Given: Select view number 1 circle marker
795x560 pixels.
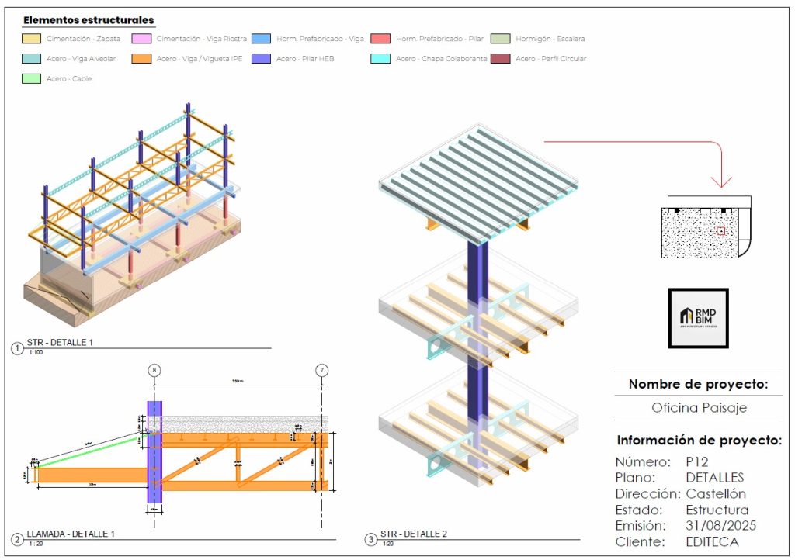Looking at the screenshot, I should pyautogui.click(x=17, y=349).
